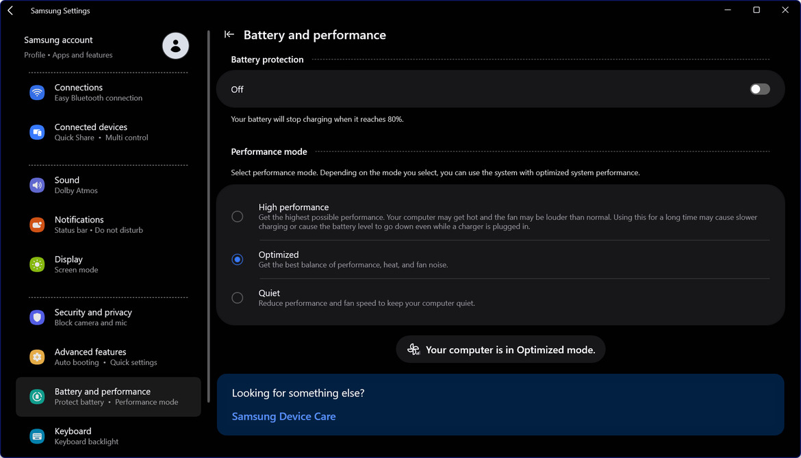The height and width of the screenshot is (458, 801).
Task: Open the Display settings page
Action: point(108,264)
